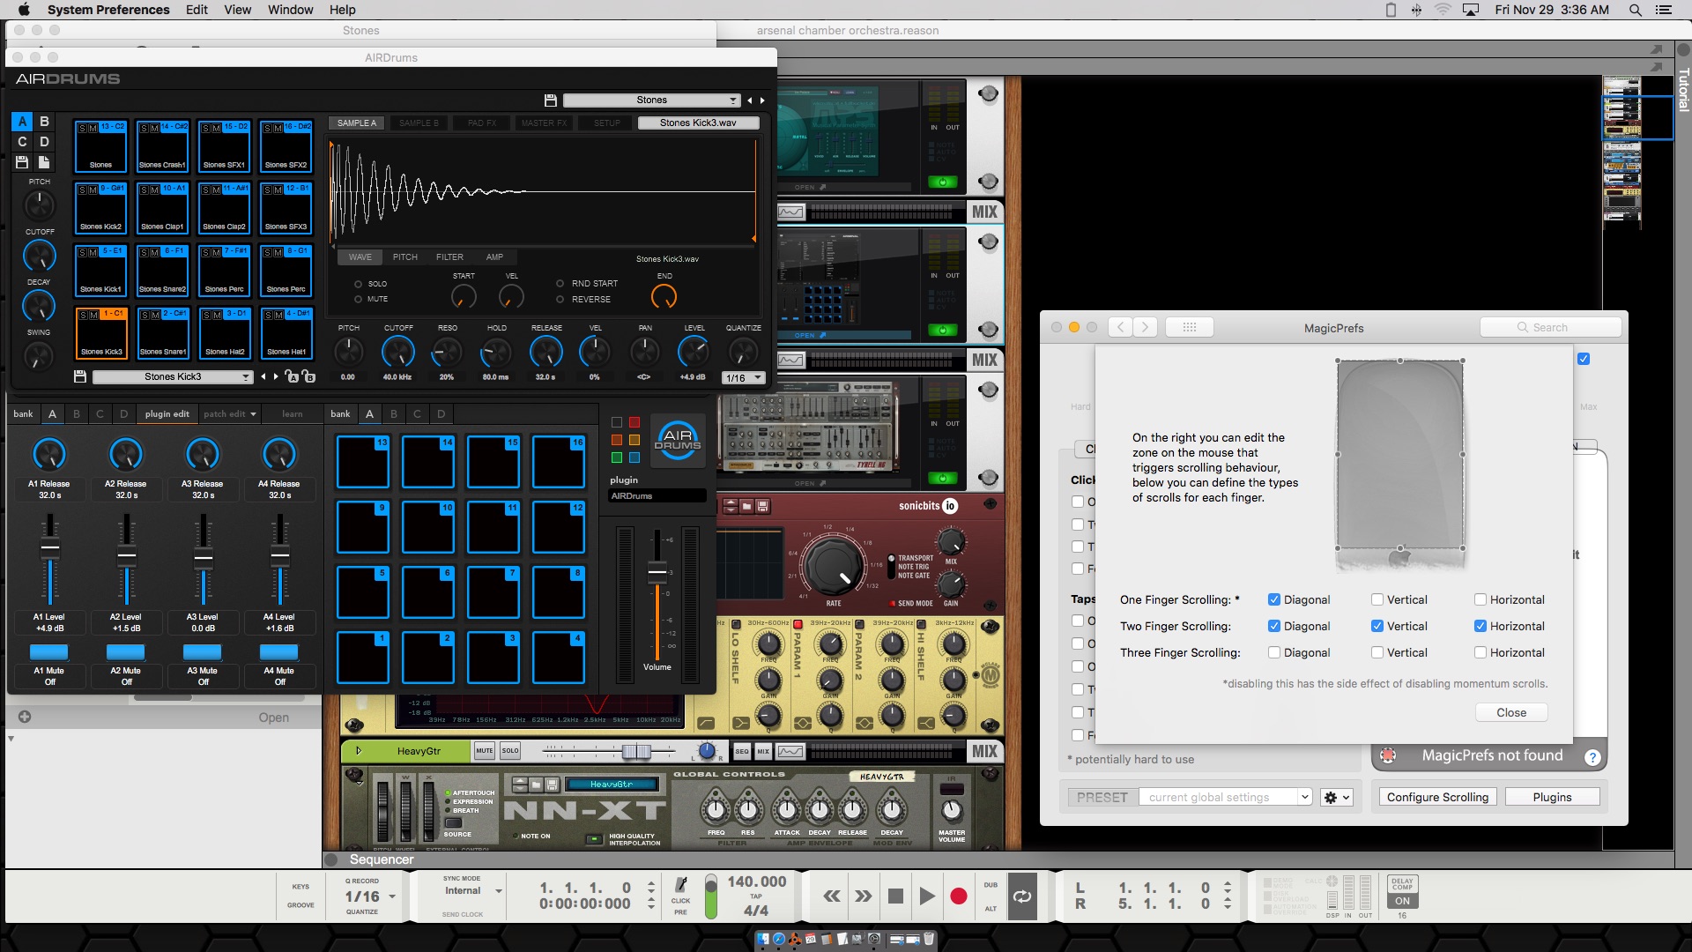This screenshot has width=1692, height=952.
Task: Toggle SOLO in the wave section
Action: pyautogui.click(x=359, y=284)
